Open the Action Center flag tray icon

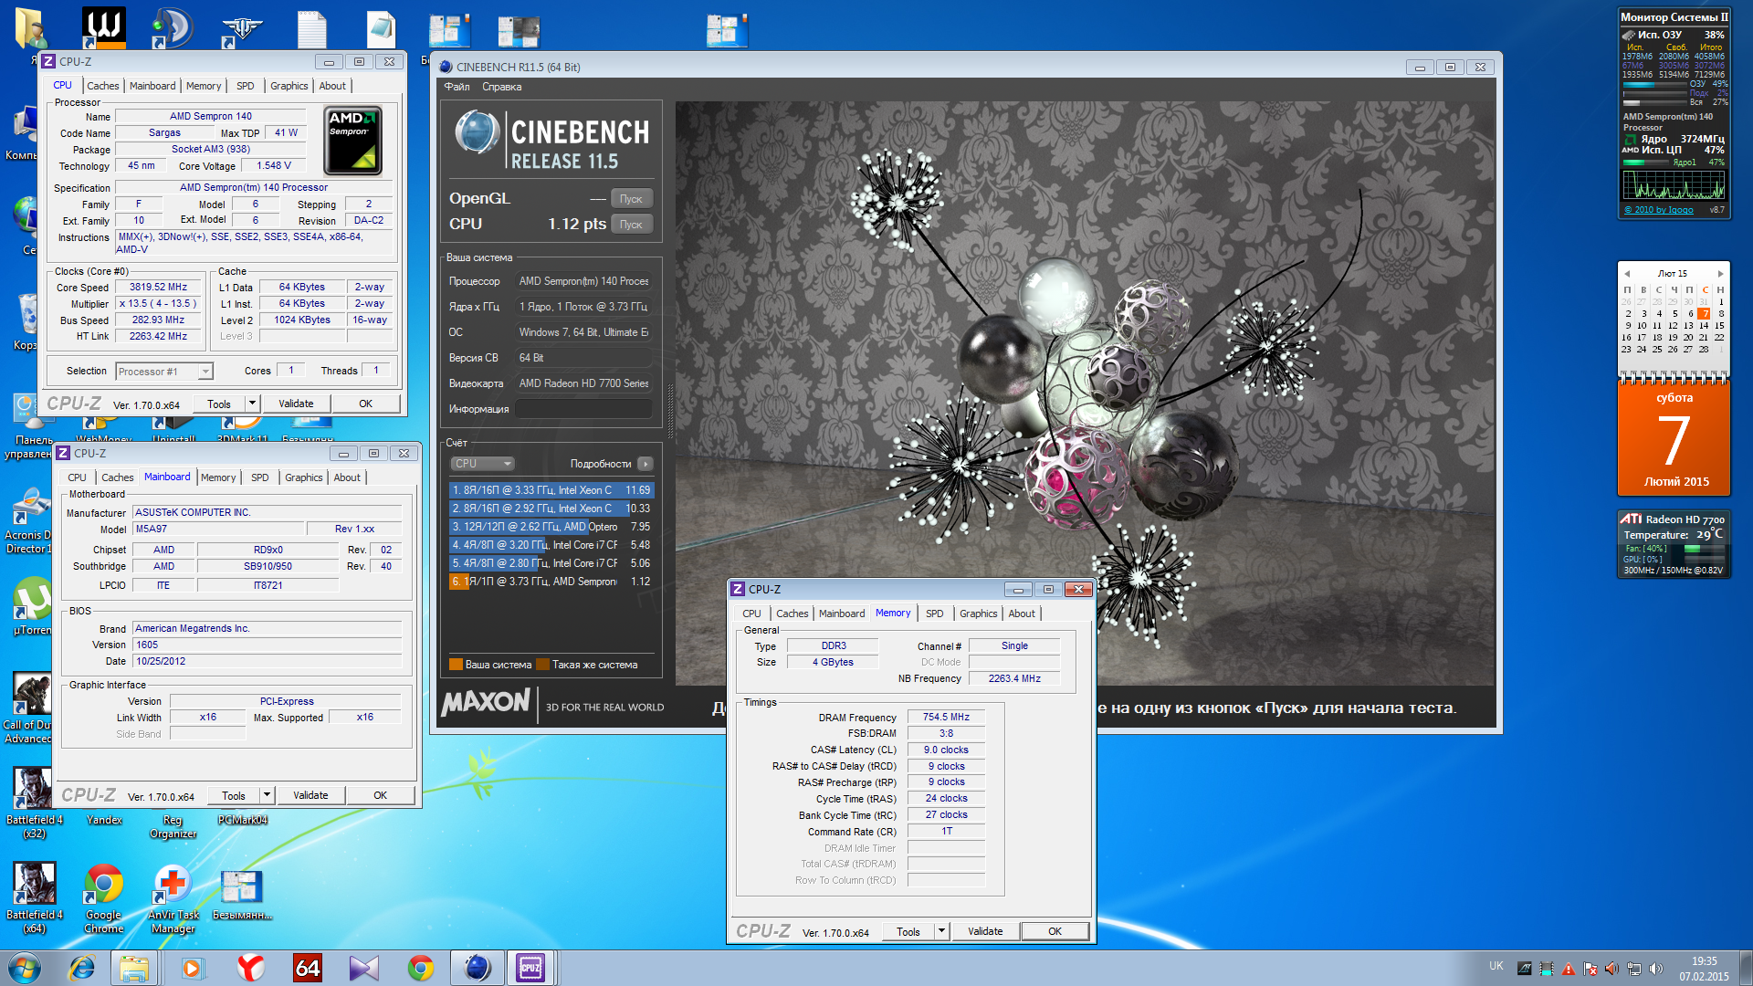point(1590,969)
